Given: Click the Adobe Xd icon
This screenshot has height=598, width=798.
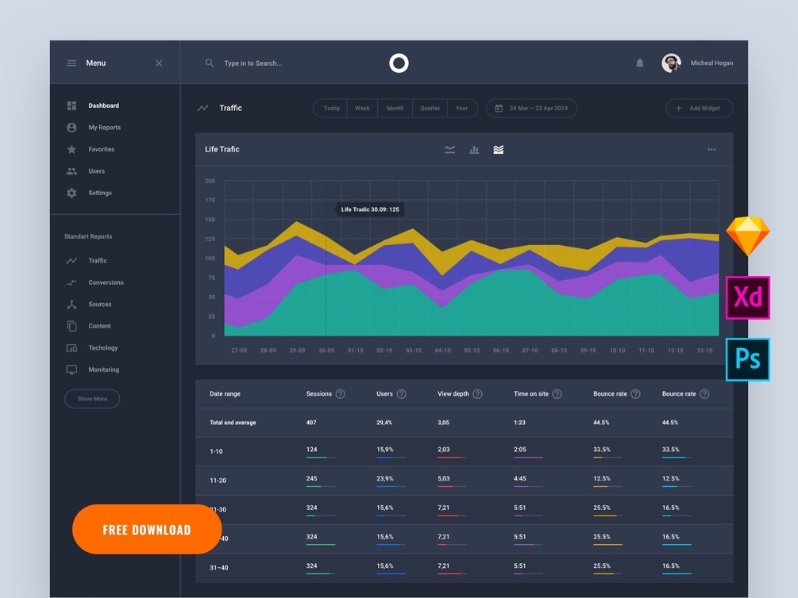Looking at the screenshot, I should (748, 297).
